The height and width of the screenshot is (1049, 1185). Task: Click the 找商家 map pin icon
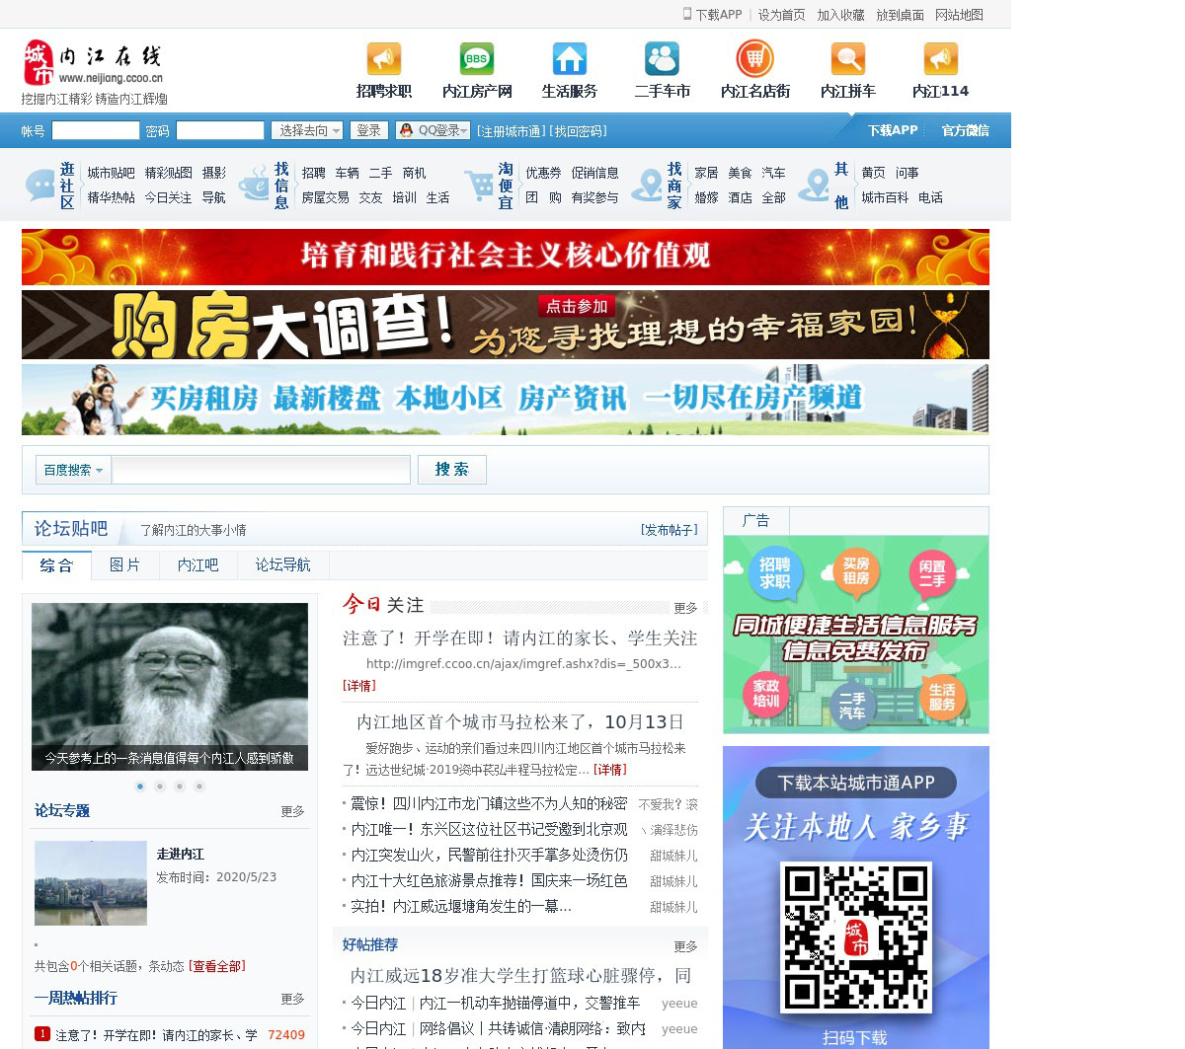point(648,186)
